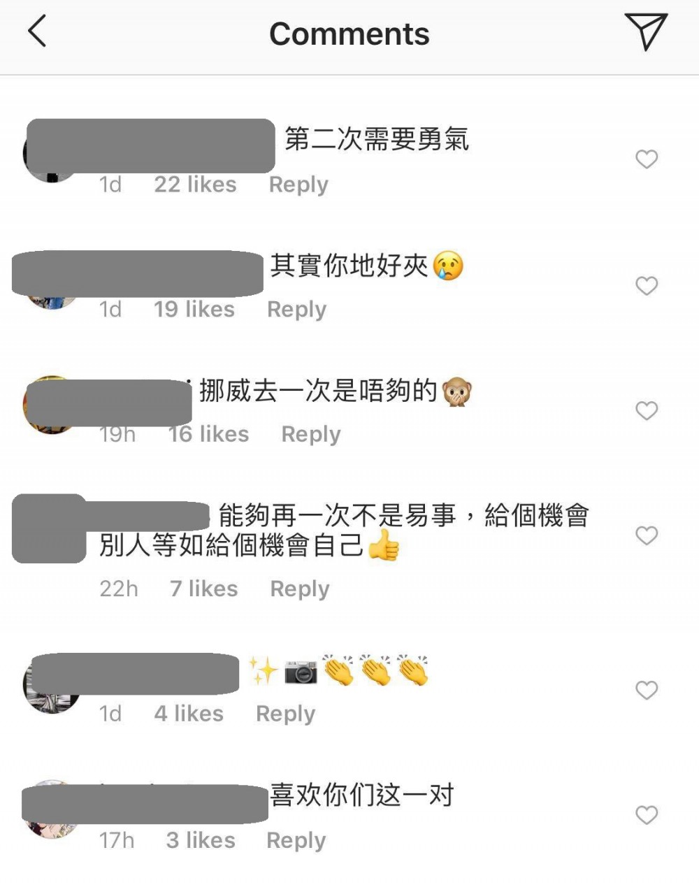Image resolution: width=699 pixels, height=887 pixels.
Task: Like the comment 挪威去一次是唔夠的
Action: [x=647, y=411]
